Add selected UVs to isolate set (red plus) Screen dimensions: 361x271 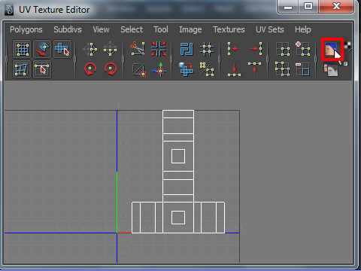[303, 49]
